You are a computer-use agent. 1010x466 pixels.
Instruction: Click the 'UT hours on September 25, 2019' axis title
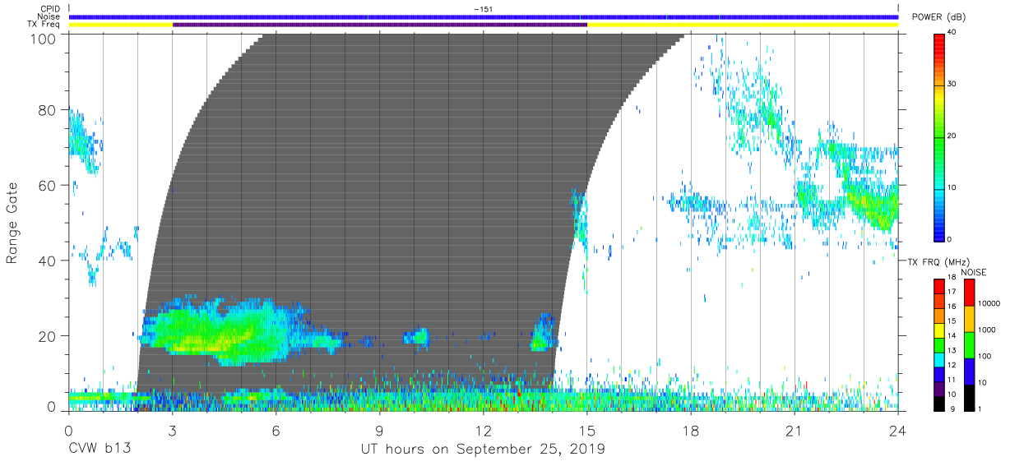pos(483,450)
